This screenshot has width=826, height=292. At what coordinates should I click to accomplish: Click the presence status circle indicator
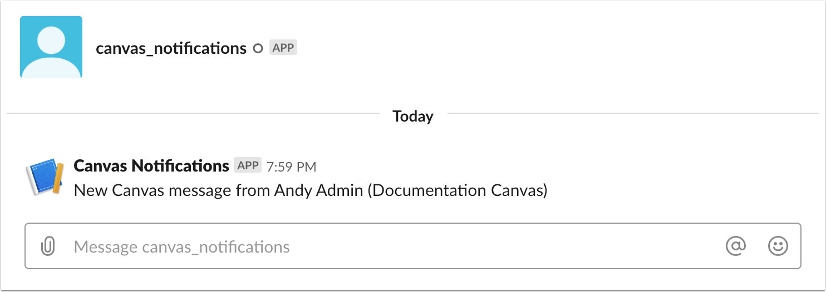(x=258, y=48)
